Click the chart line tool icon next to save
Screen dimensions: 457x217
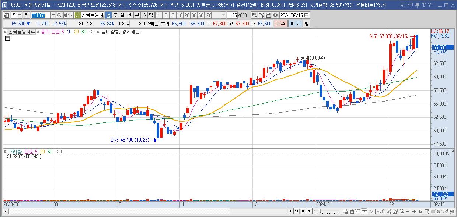(261, 15)
